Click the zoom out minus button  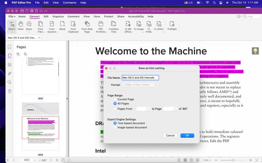[x=216, y=160]
